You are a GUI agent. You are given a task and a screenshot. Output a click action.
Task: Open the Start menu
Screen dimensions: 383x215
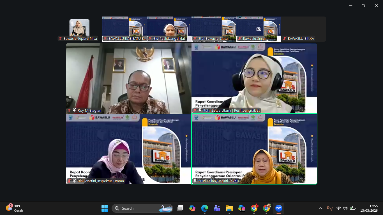tap(105, 208)
